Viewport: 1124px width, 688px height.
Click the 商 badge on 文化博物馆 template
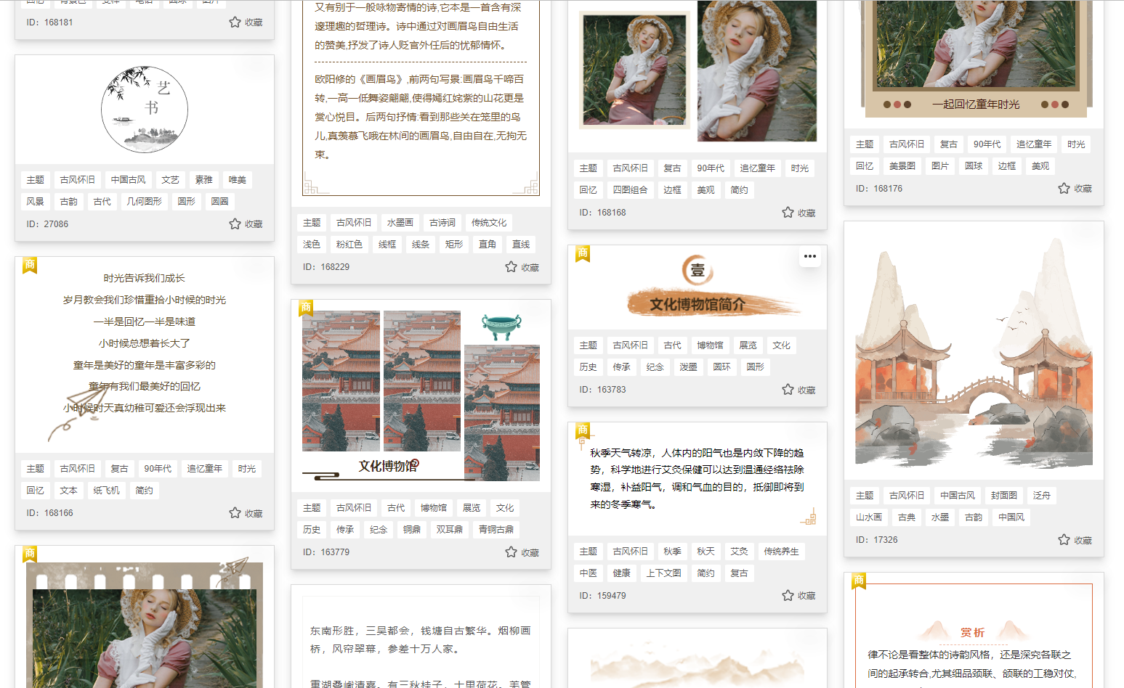[x=305, y=308]
